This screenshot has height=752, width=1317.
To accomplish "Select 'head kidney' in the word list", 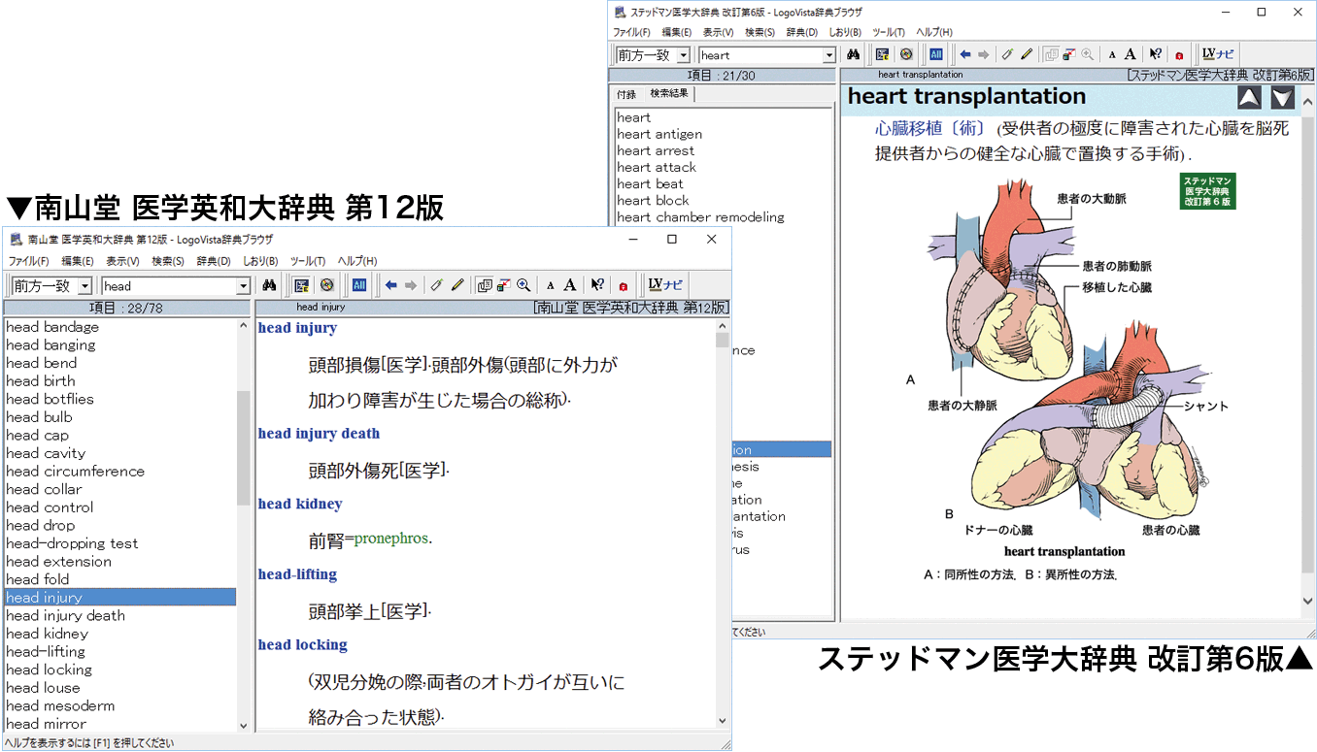I will [47, 634].
